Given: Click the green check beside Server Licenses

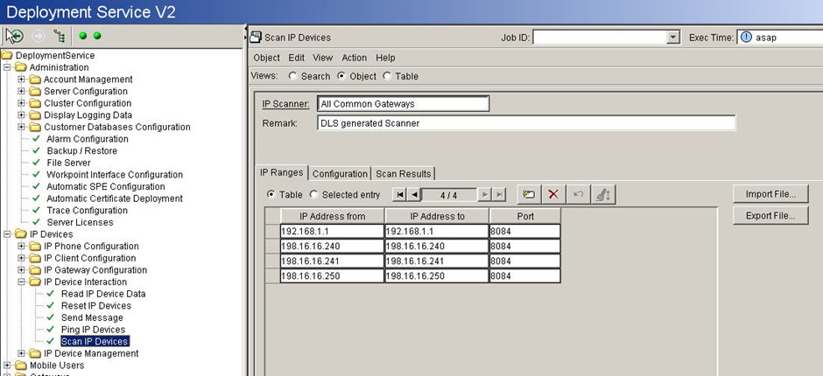Looking at the screenshot, I should (36, 222).
